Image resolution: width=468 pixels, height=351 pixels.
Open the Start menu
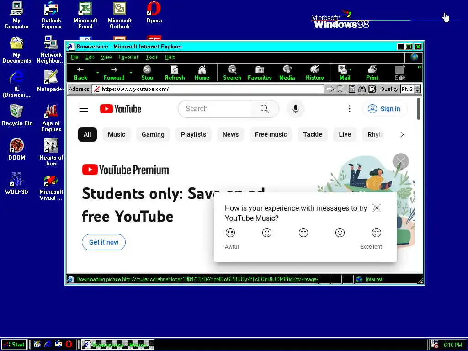14,345
